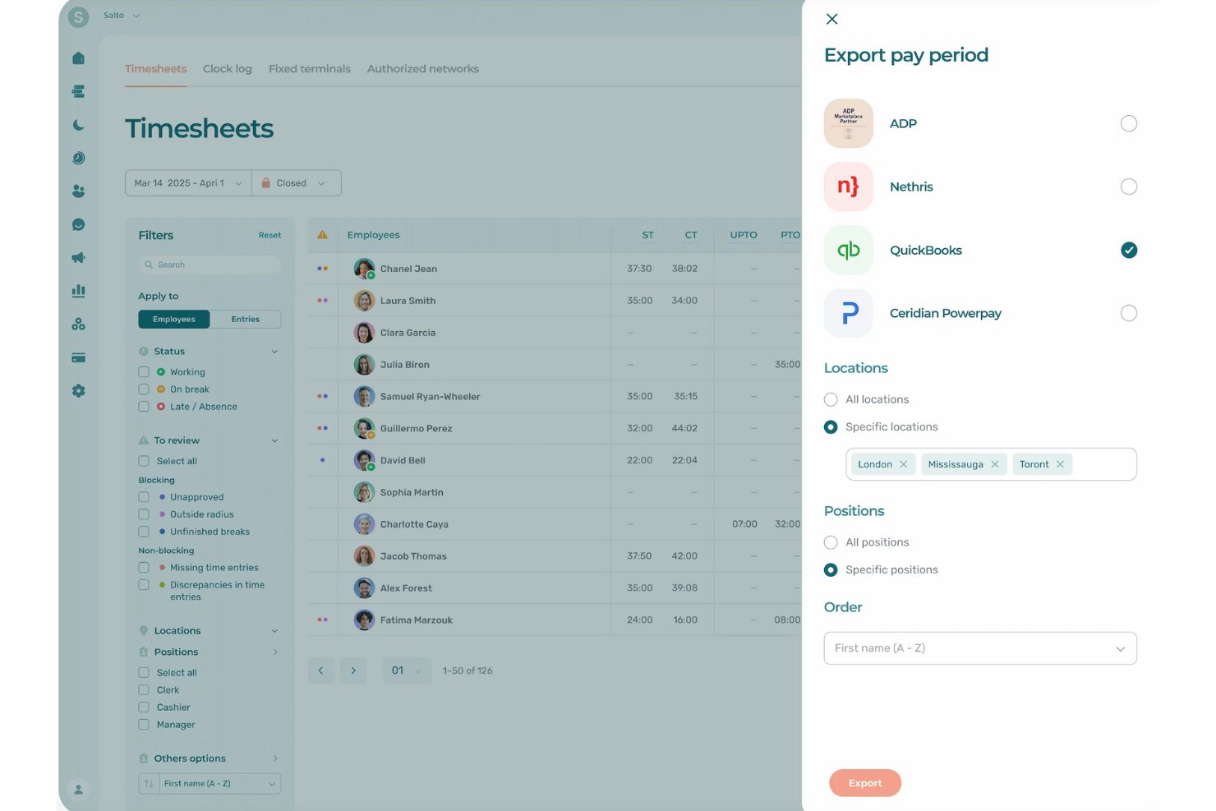
Task: Open the settings gear in the sidebar
Action: [78, 391]
